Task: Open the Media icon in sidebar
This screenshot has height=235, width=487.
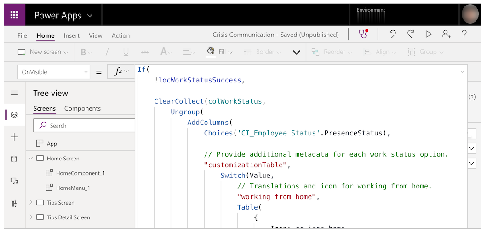Action: [x=14, y=181]
